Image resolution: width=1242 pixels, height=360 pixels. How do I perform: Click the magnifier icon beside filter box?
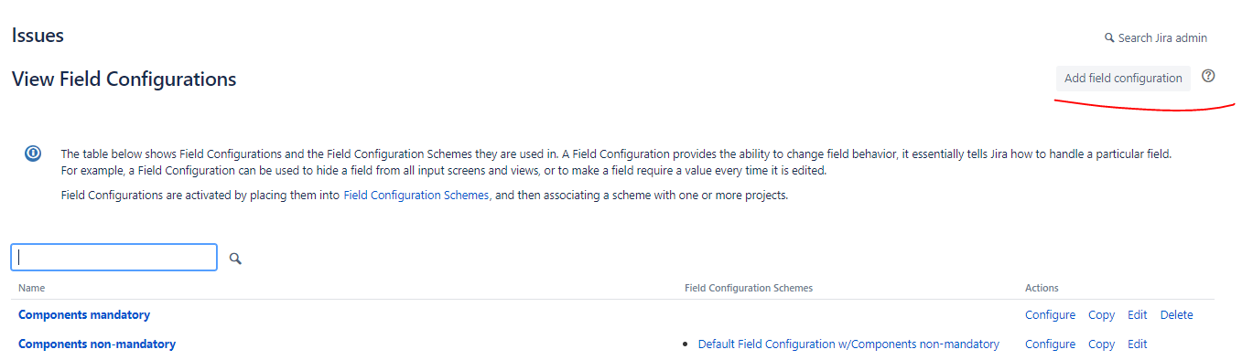pos(235,259)
